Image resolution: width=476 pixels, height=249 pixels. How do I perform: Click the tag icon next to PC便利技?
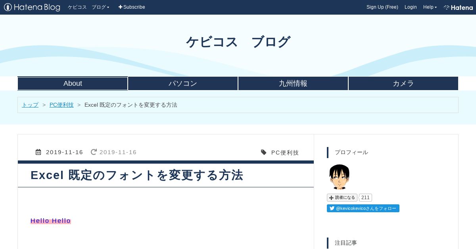pyautogui.click(x=264, y=152)
